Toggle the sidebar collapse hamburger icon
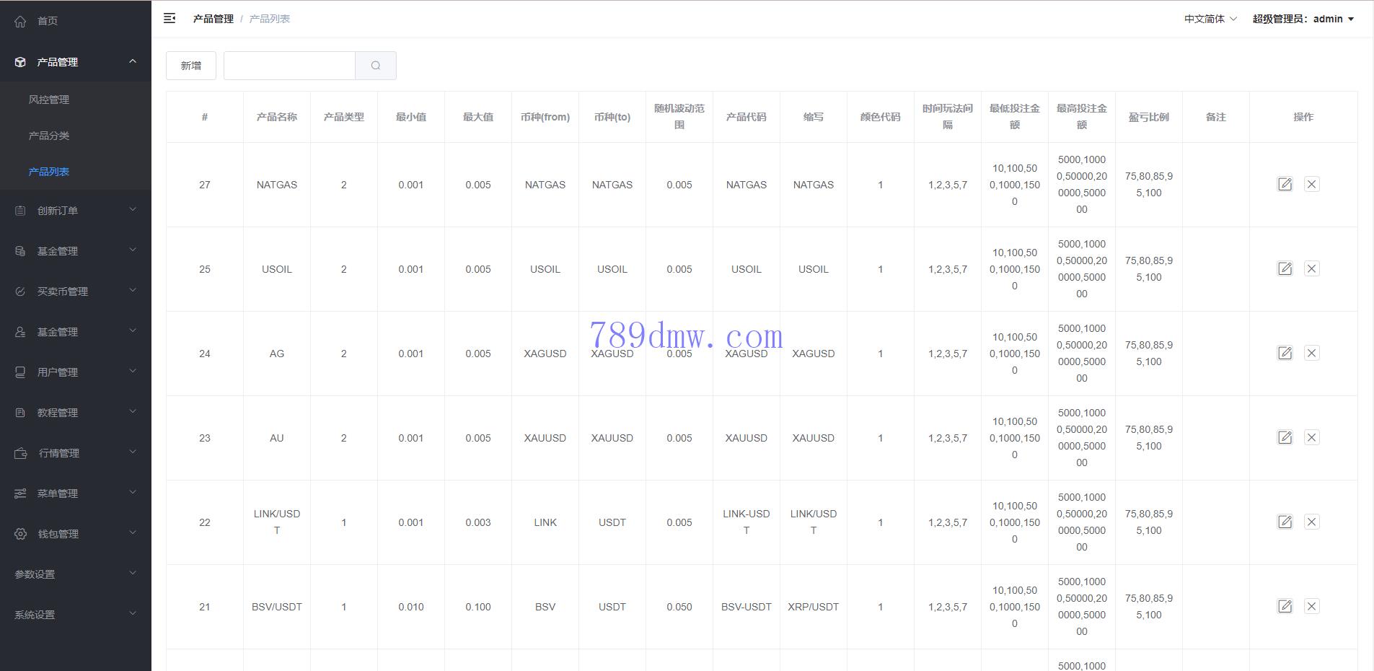 tap(169, 19)
